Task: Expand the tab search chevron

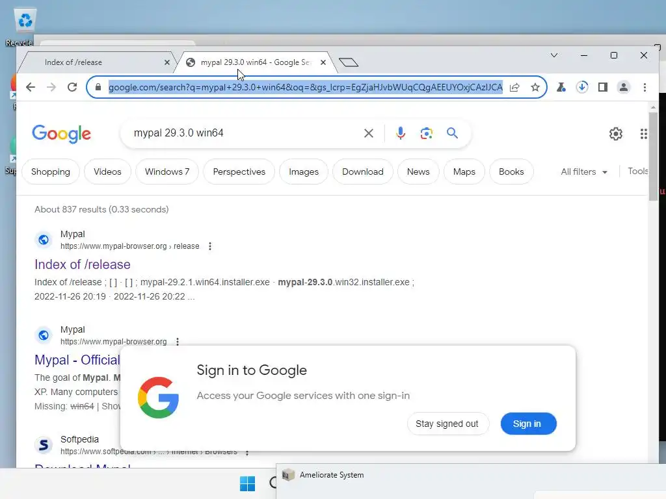Action: 554,56
